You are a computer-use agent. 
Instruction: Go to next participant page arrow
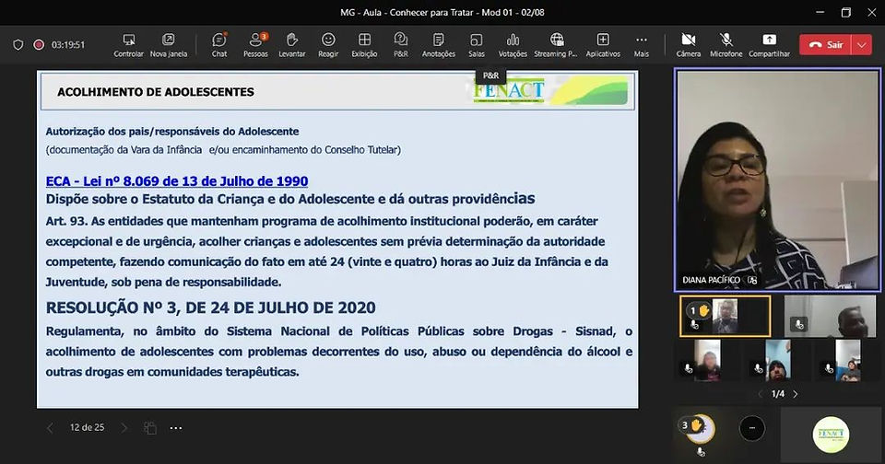[796, 394]
